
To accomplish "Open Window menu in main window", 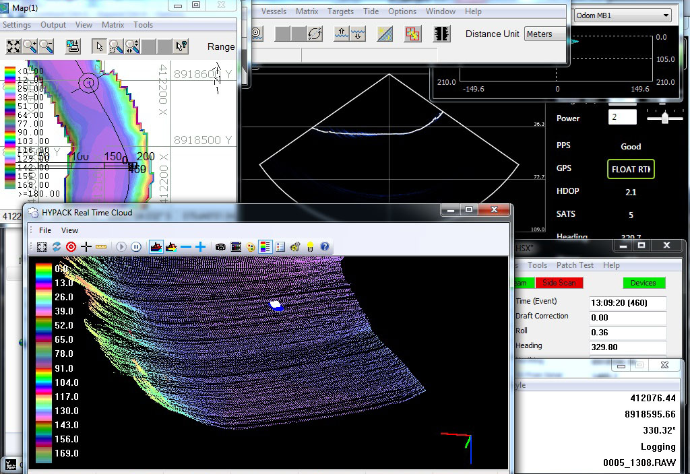I will tap(441, 11).
